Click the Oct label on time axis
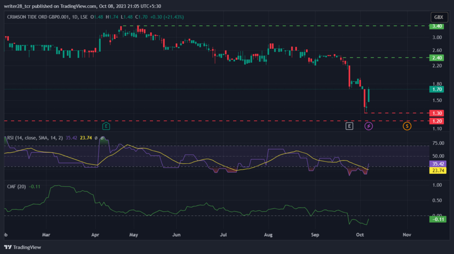Image resolution: width=454 pixels, height=254 pixels. click(360, 235)
